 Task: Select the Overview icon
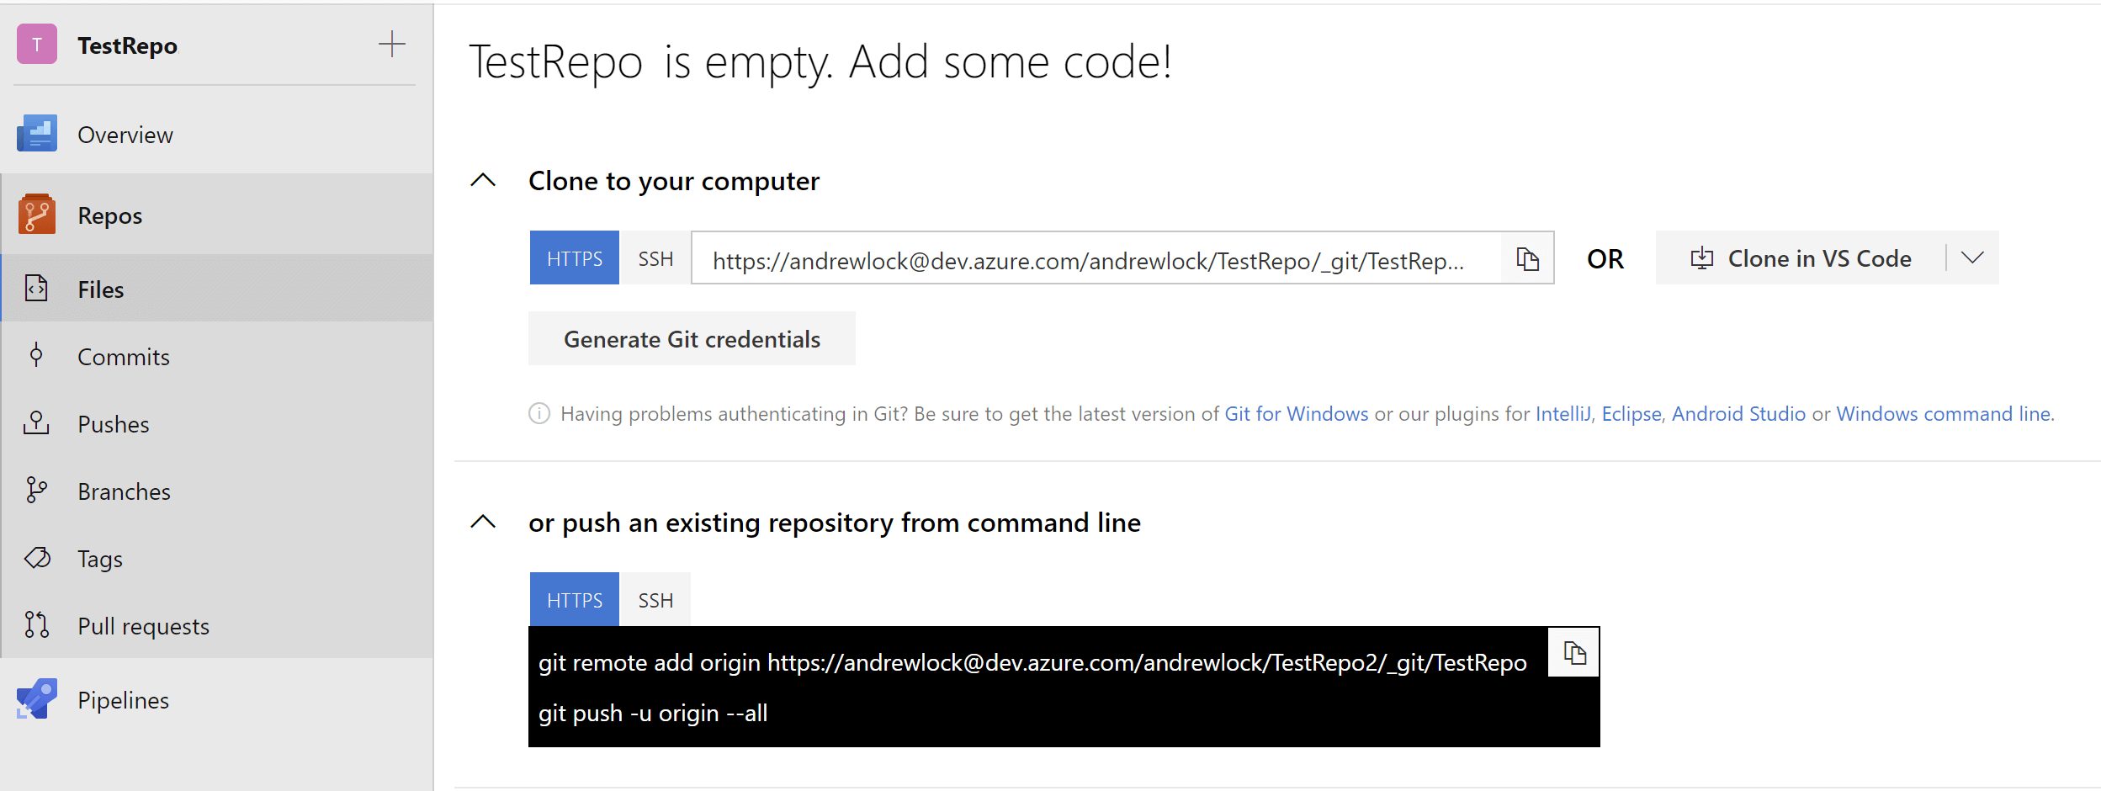point(35,133)
